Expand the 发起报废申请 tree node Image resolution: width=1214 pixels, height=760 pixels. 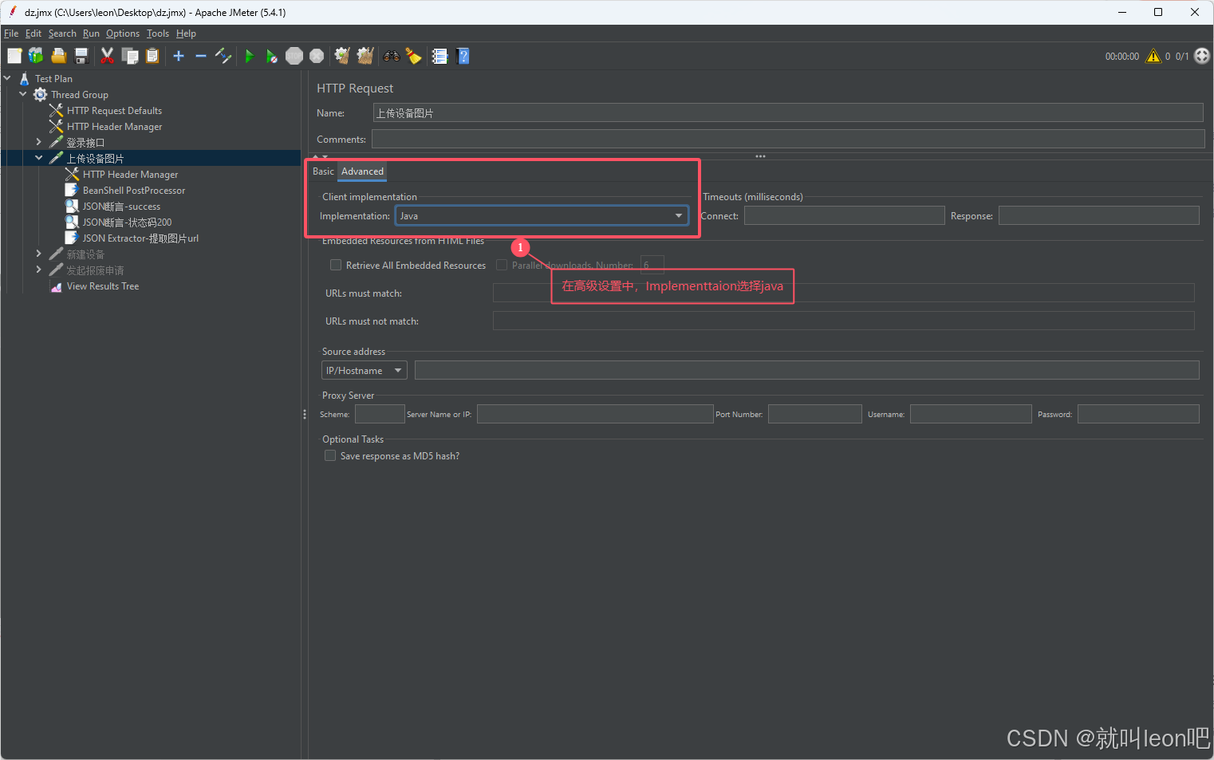pyautogui.click(x=38, y=270)
